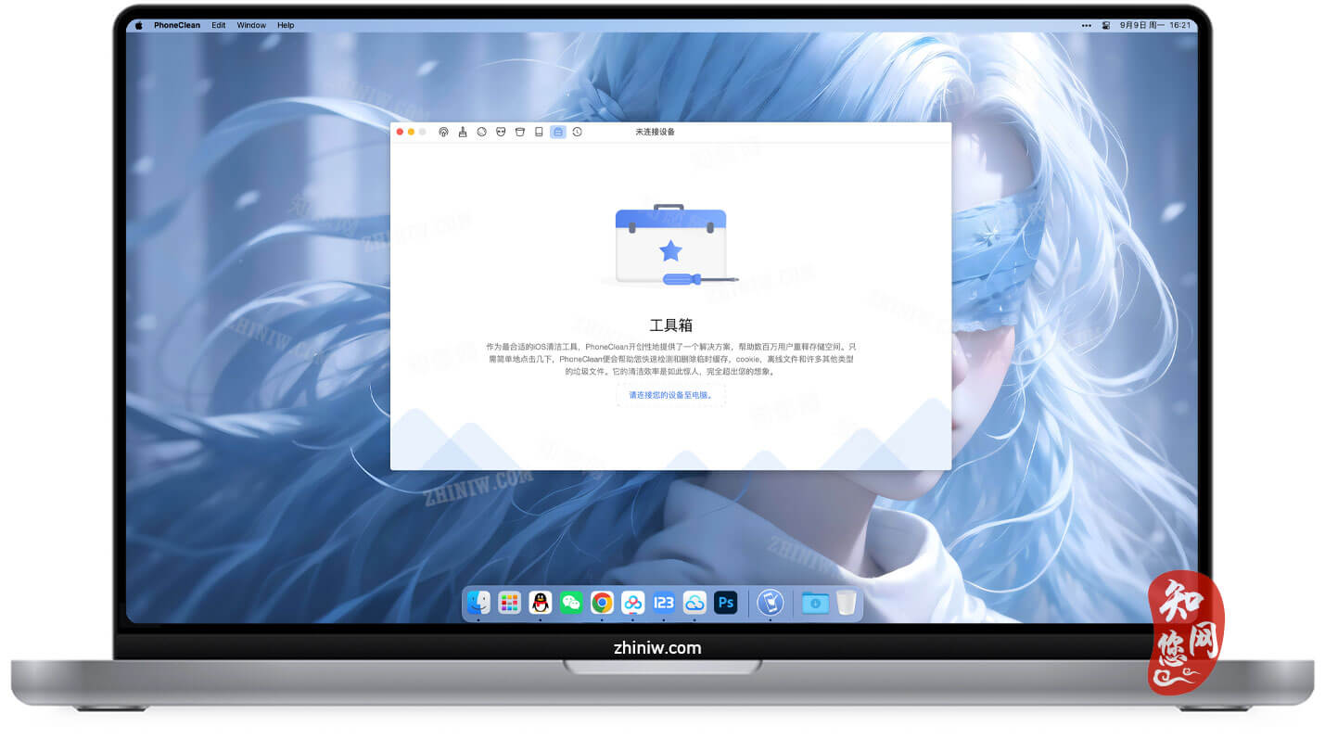Select the brush cleaning tool icon
1325x739 pixels.
463,132
